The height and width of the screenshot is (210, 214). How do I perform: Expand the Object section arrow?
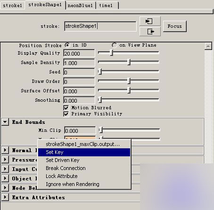(5, 178)
